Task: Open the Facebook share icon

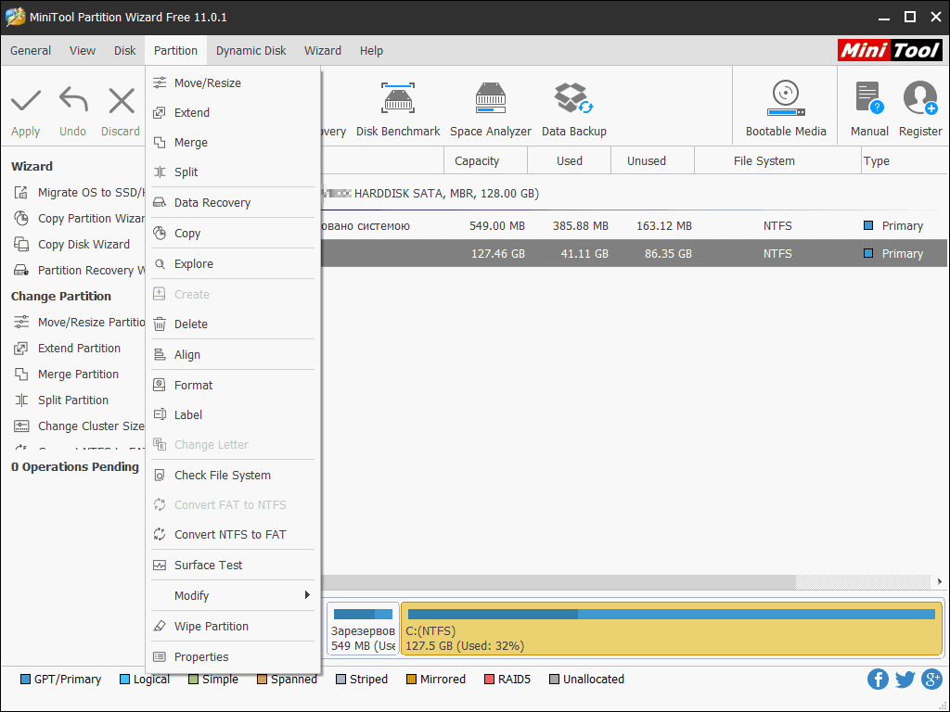Action: [x=878, y=680]
